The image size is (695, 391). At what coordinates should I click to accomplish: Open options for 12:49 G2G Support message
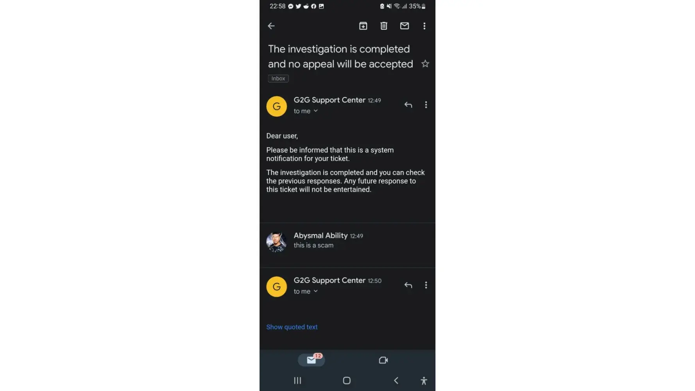(x=426, y=105)
